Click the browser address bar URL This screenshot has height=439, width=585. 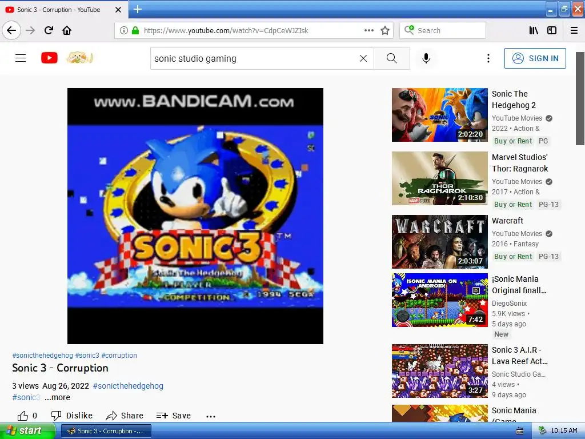pos(226,31)
